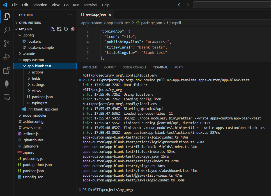
Task: Expand the settings folder
Action: (x=29, y=85)
